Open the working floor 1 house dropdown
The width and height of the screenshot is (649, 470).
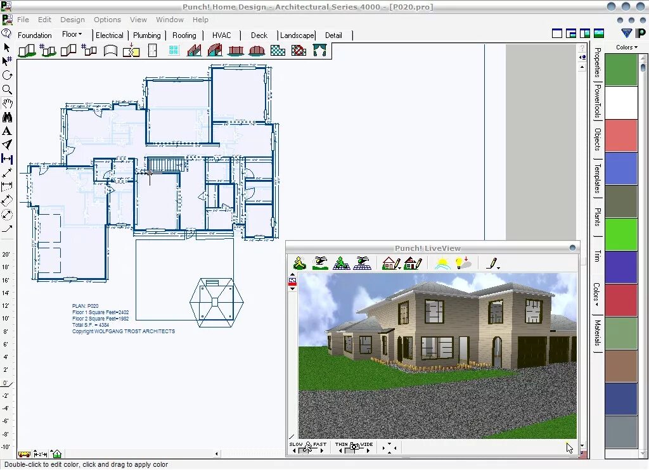tap(56, 454)
